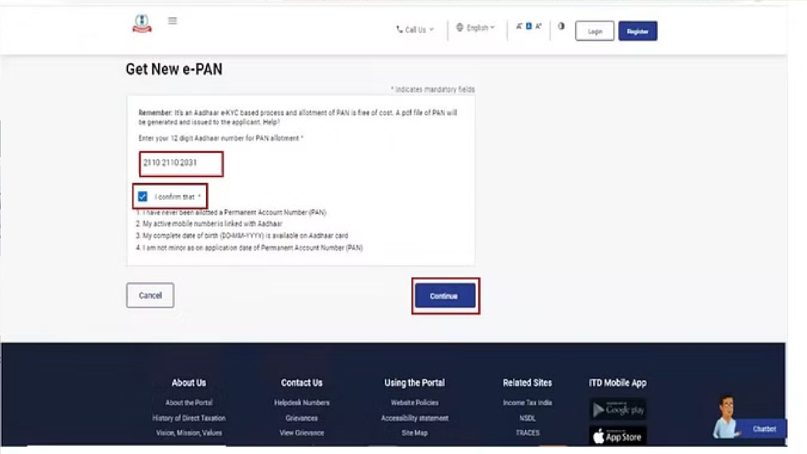The image size is (807, 454).
Task: Click the Aadhaar number input field
Action: pos(181,164)
